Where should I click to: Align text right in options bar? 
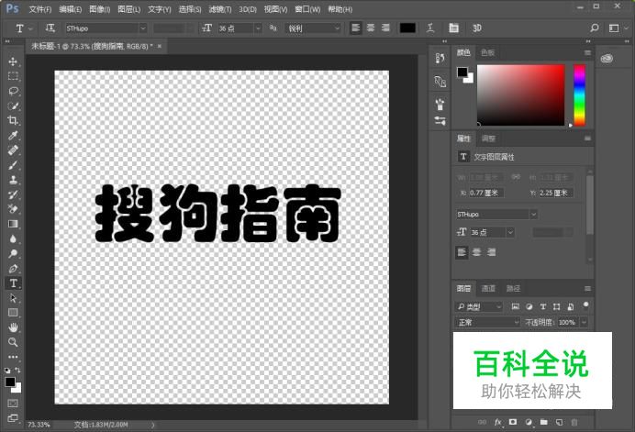pos(385,28)
